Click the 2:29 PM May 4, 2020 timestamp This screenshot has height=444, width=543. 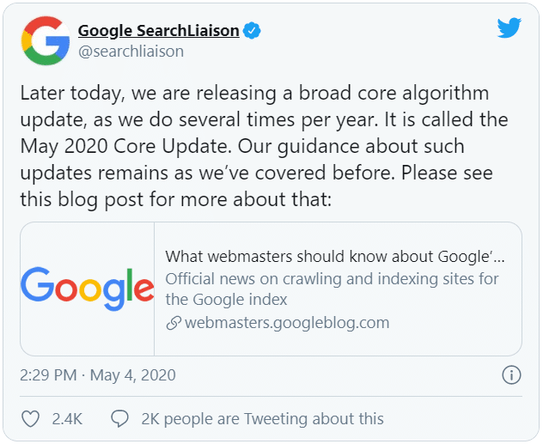pos(97,375)
